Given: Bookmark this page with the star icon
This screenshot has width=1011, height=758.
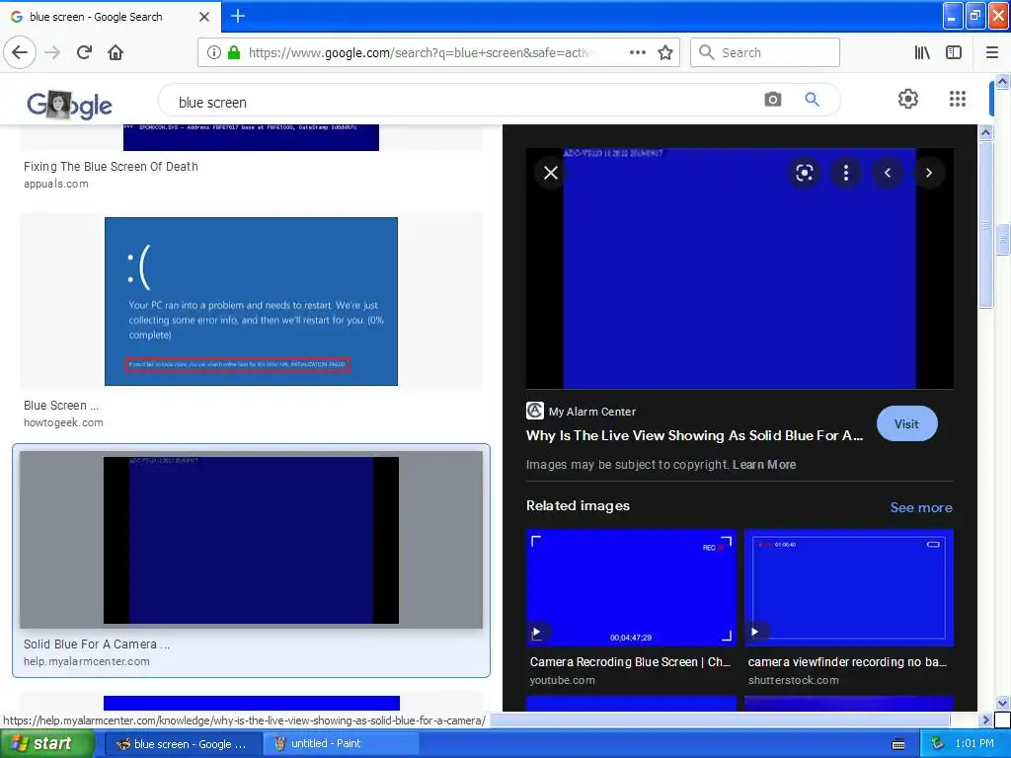Looking at the screenshot, I should 665,52.
